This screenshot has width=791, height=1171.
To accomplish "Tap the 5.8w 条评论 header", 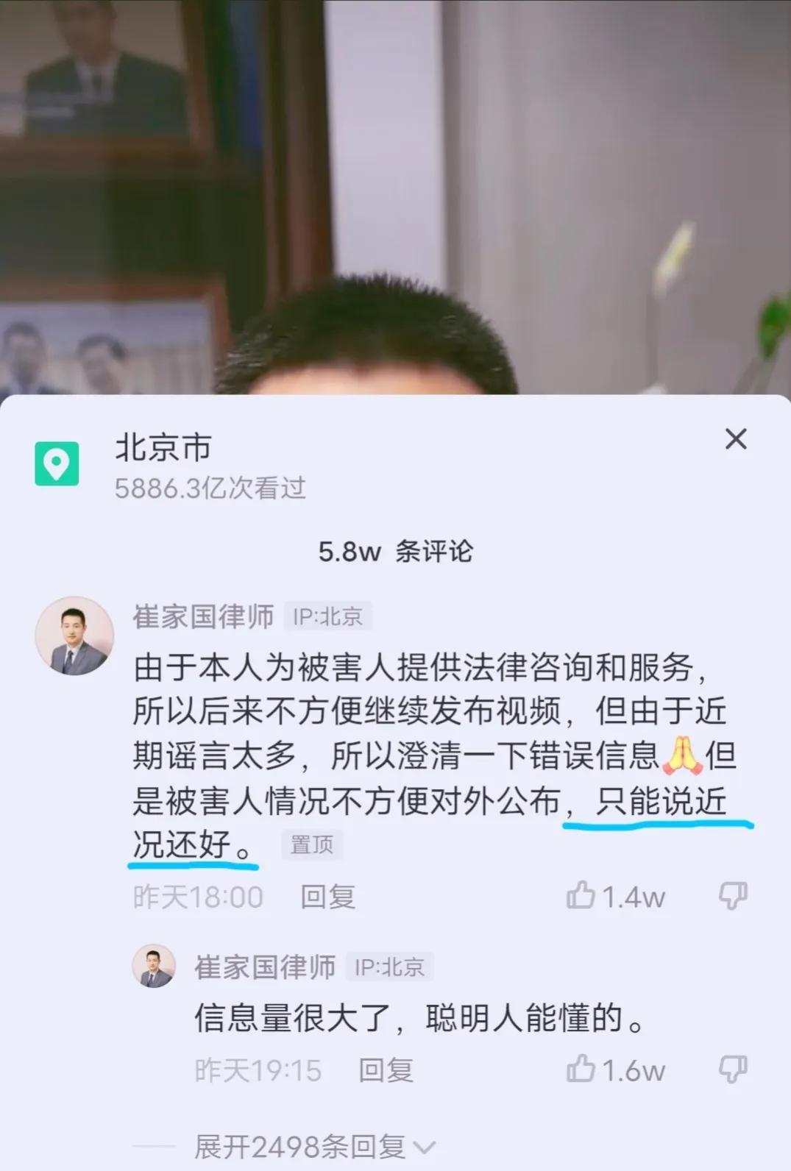I will click(395, 551).
